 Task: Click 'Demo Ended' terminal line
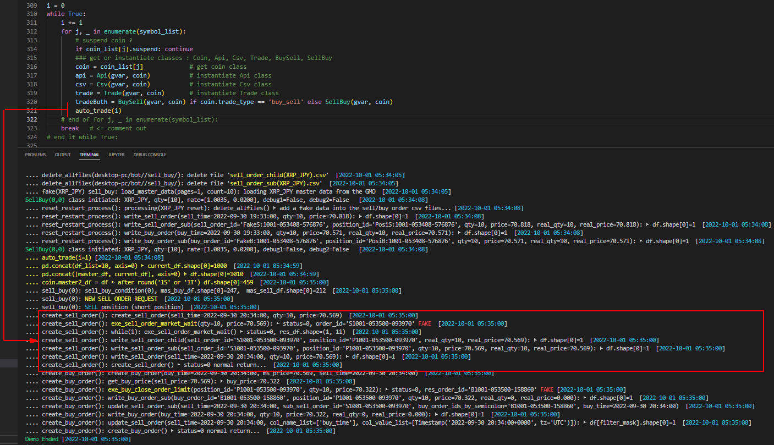pyautogui.click(x=78, y=439)
